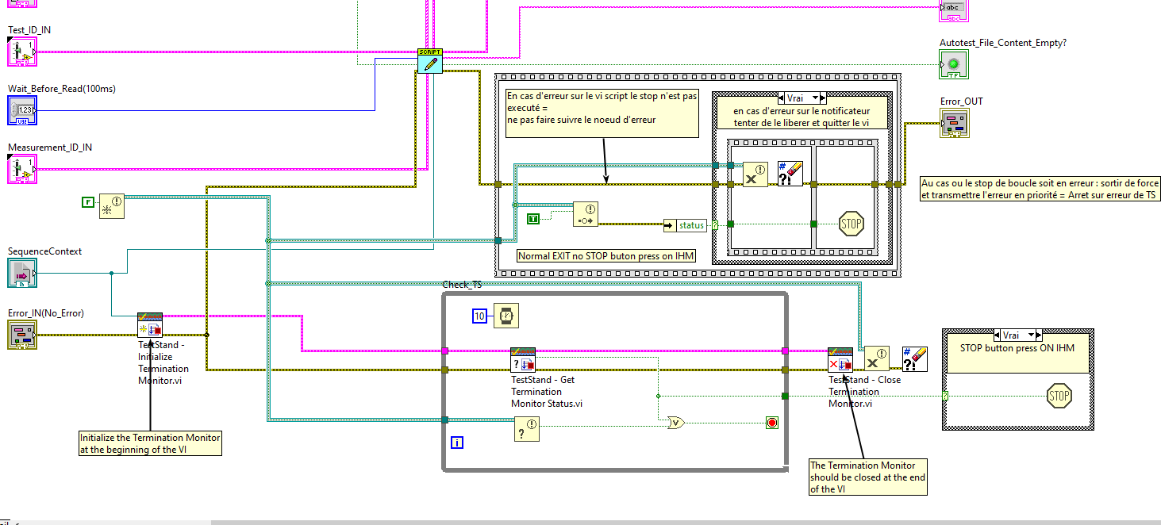Click the STOP node under STOP button press ON IHM

coord(1059,396)
